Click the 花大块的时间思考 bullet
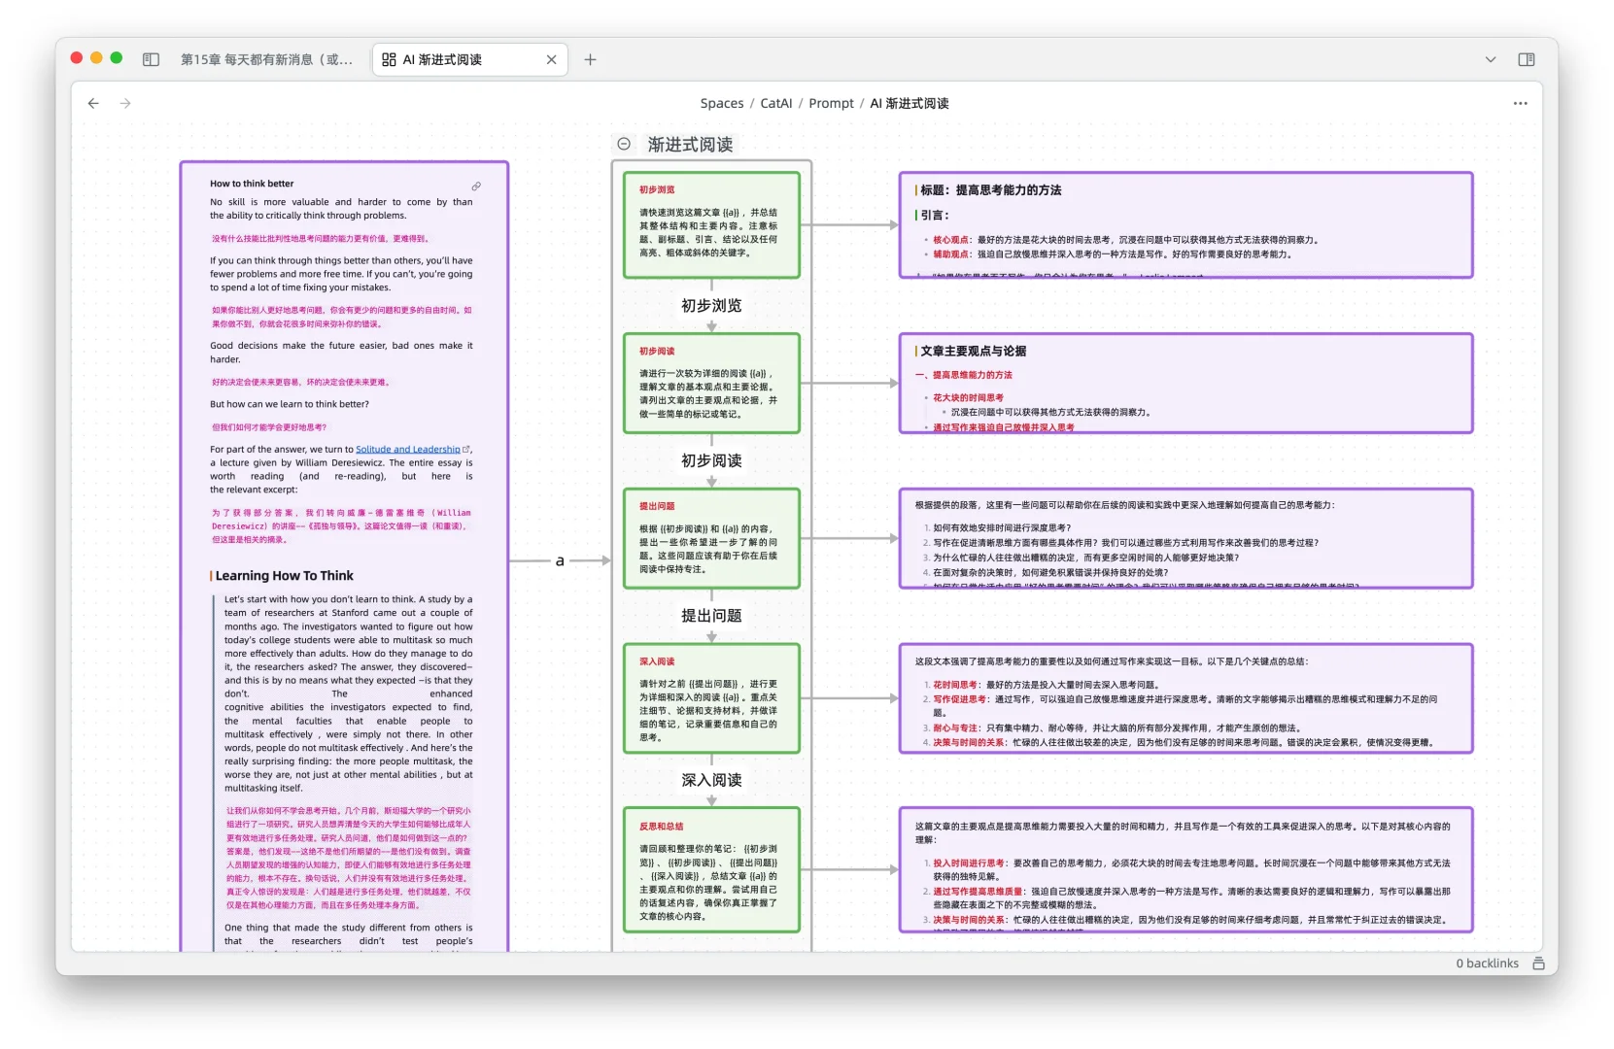 click(968, 397)
